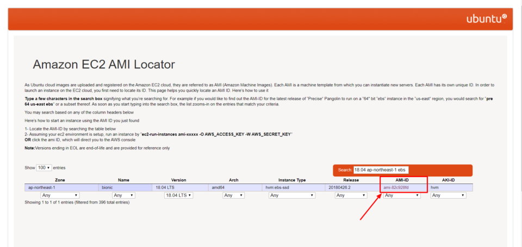The height and width of the screenshot is (247, 522).
Task: Open the ami-82c928fd AMI link
Action: tap(396, 187)
